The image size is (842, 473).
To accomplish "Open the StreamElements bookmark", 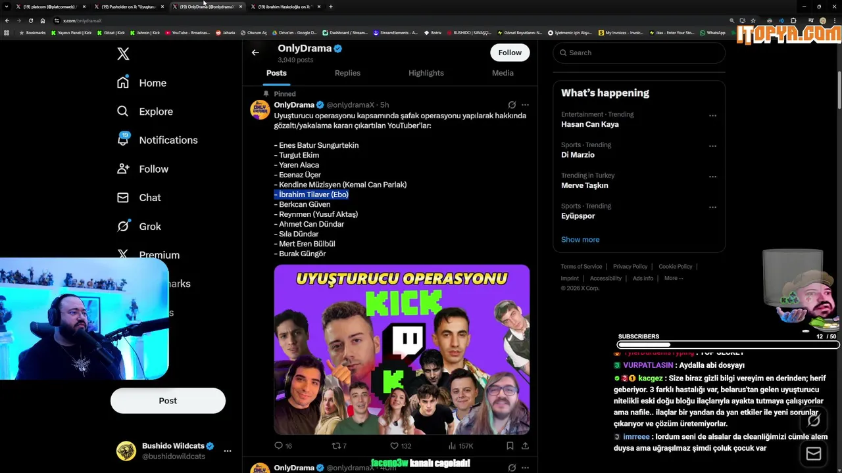I will (395, 32).
